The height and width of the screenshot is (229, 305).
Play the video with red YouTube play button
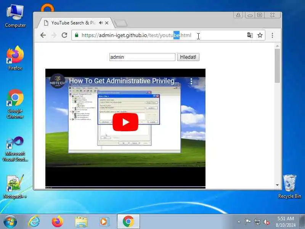point(125,122)
